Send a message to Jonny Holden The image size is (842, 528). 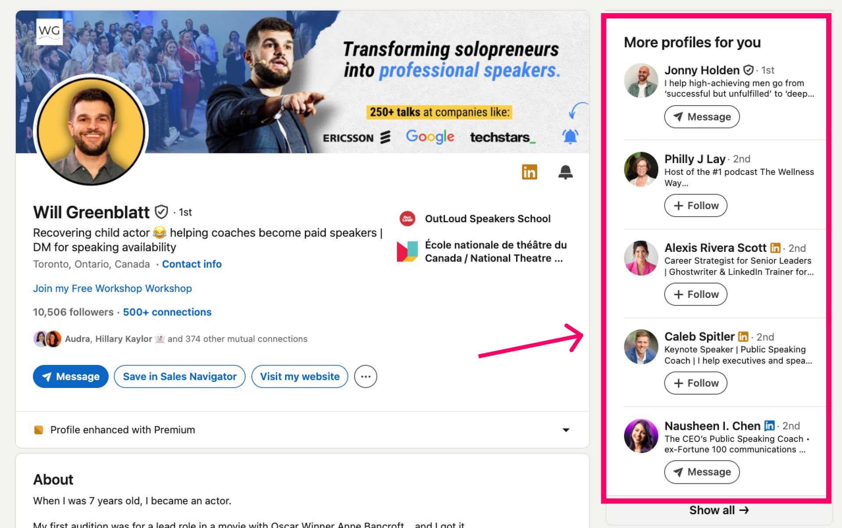(702, 117)
